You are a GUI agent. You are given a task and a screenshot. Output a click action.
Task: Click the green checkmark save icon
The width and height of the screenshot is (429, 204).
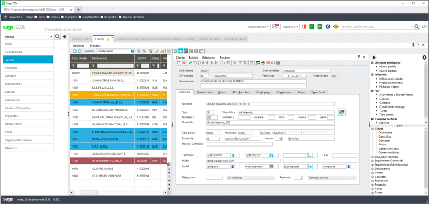(190, 63)
